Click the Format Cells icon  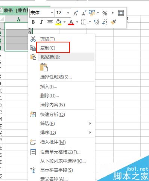[33, 152]
